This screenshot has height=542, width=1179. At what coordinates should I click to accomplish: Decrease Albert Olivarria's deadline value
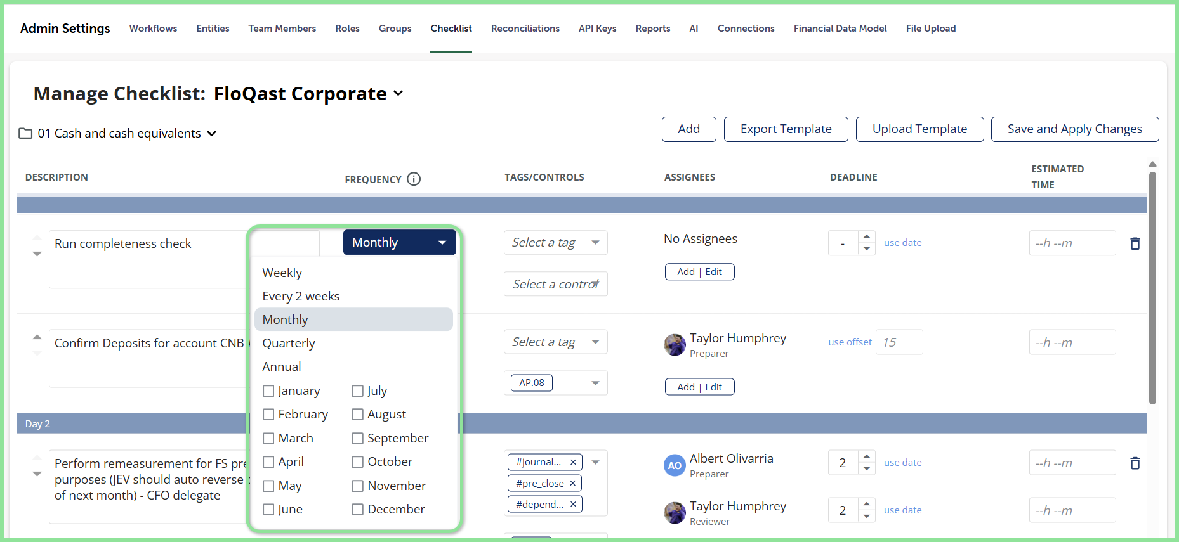pyautogui.click(x=867, y=468)
